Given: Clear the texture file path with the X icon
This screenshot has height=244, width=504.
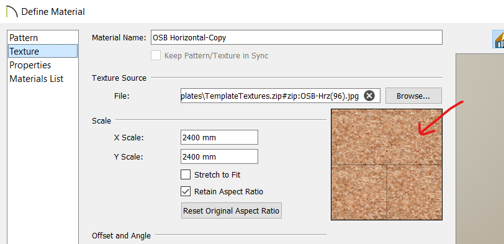Looking at the screenshot, I should (369, 96).
